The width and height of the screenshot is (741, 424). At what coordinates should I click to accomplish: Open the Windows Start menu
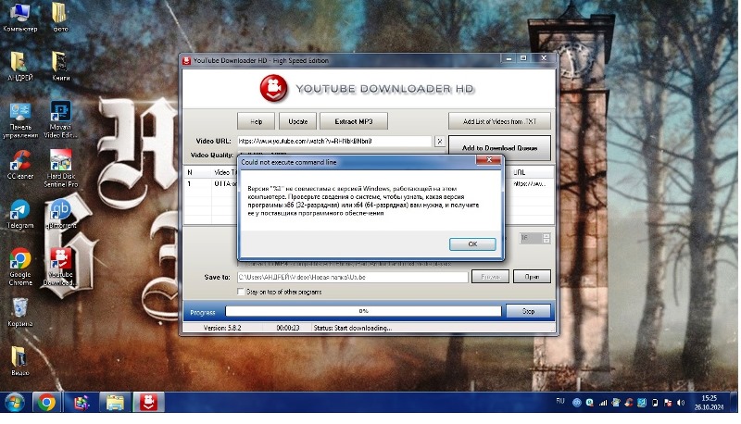tap(14, 403)
